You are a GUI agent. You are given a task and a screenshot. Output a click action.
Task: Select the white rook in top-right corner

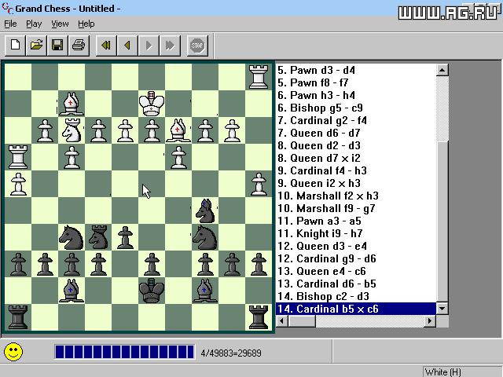tap(259, 77)
